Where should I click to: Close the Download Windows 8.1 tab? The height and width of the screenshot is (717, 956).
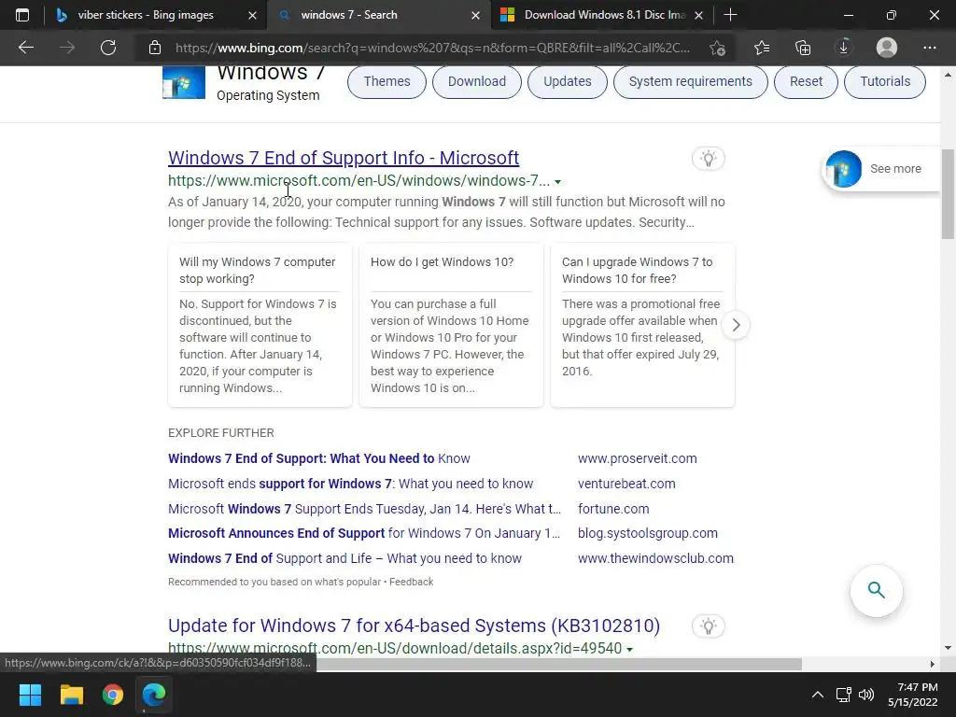click(x=699, y=15)
